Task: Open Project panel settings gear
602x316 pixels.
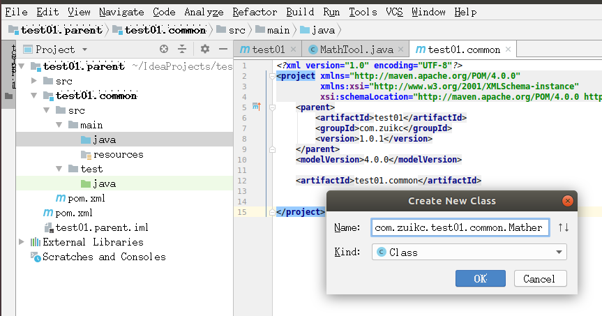Action: (x=204, y=49)
